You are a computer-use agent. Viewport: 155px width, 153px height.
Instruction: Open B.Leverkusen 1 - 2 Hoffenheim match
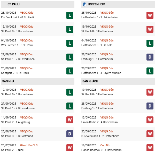(x=100, y=136)
